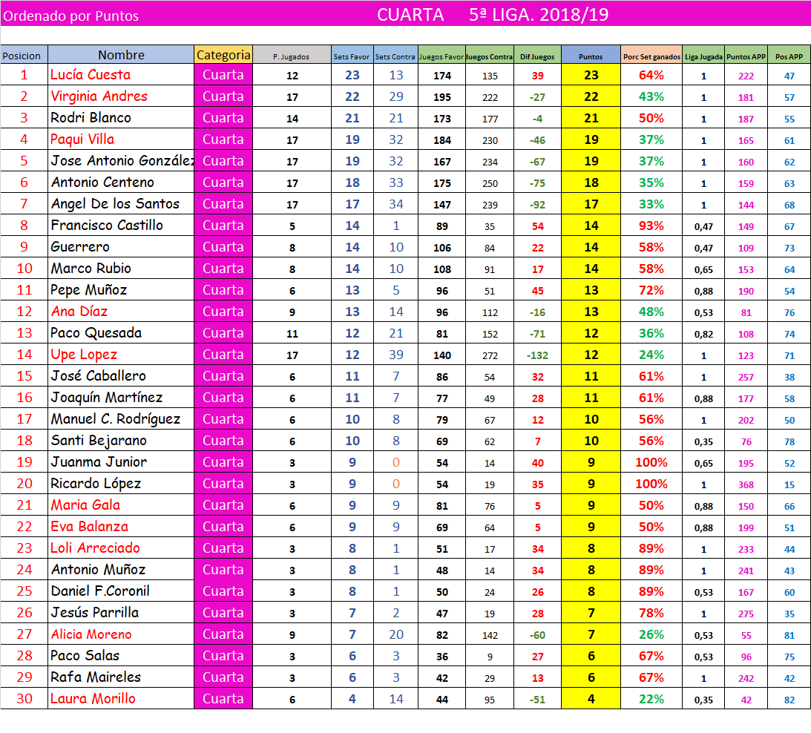Select the name 'Pepe Muñoz'

(88, 289)
